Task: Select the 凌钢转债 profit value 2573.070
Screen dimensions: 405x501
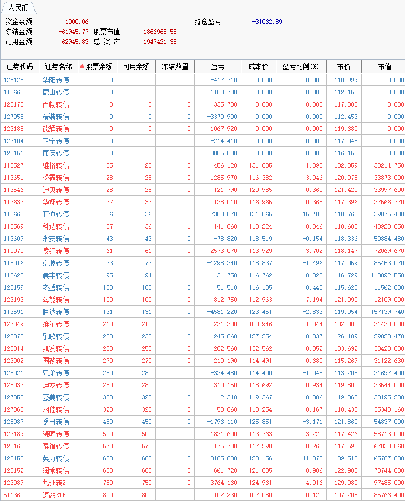Action: click(x=224, y=251)
